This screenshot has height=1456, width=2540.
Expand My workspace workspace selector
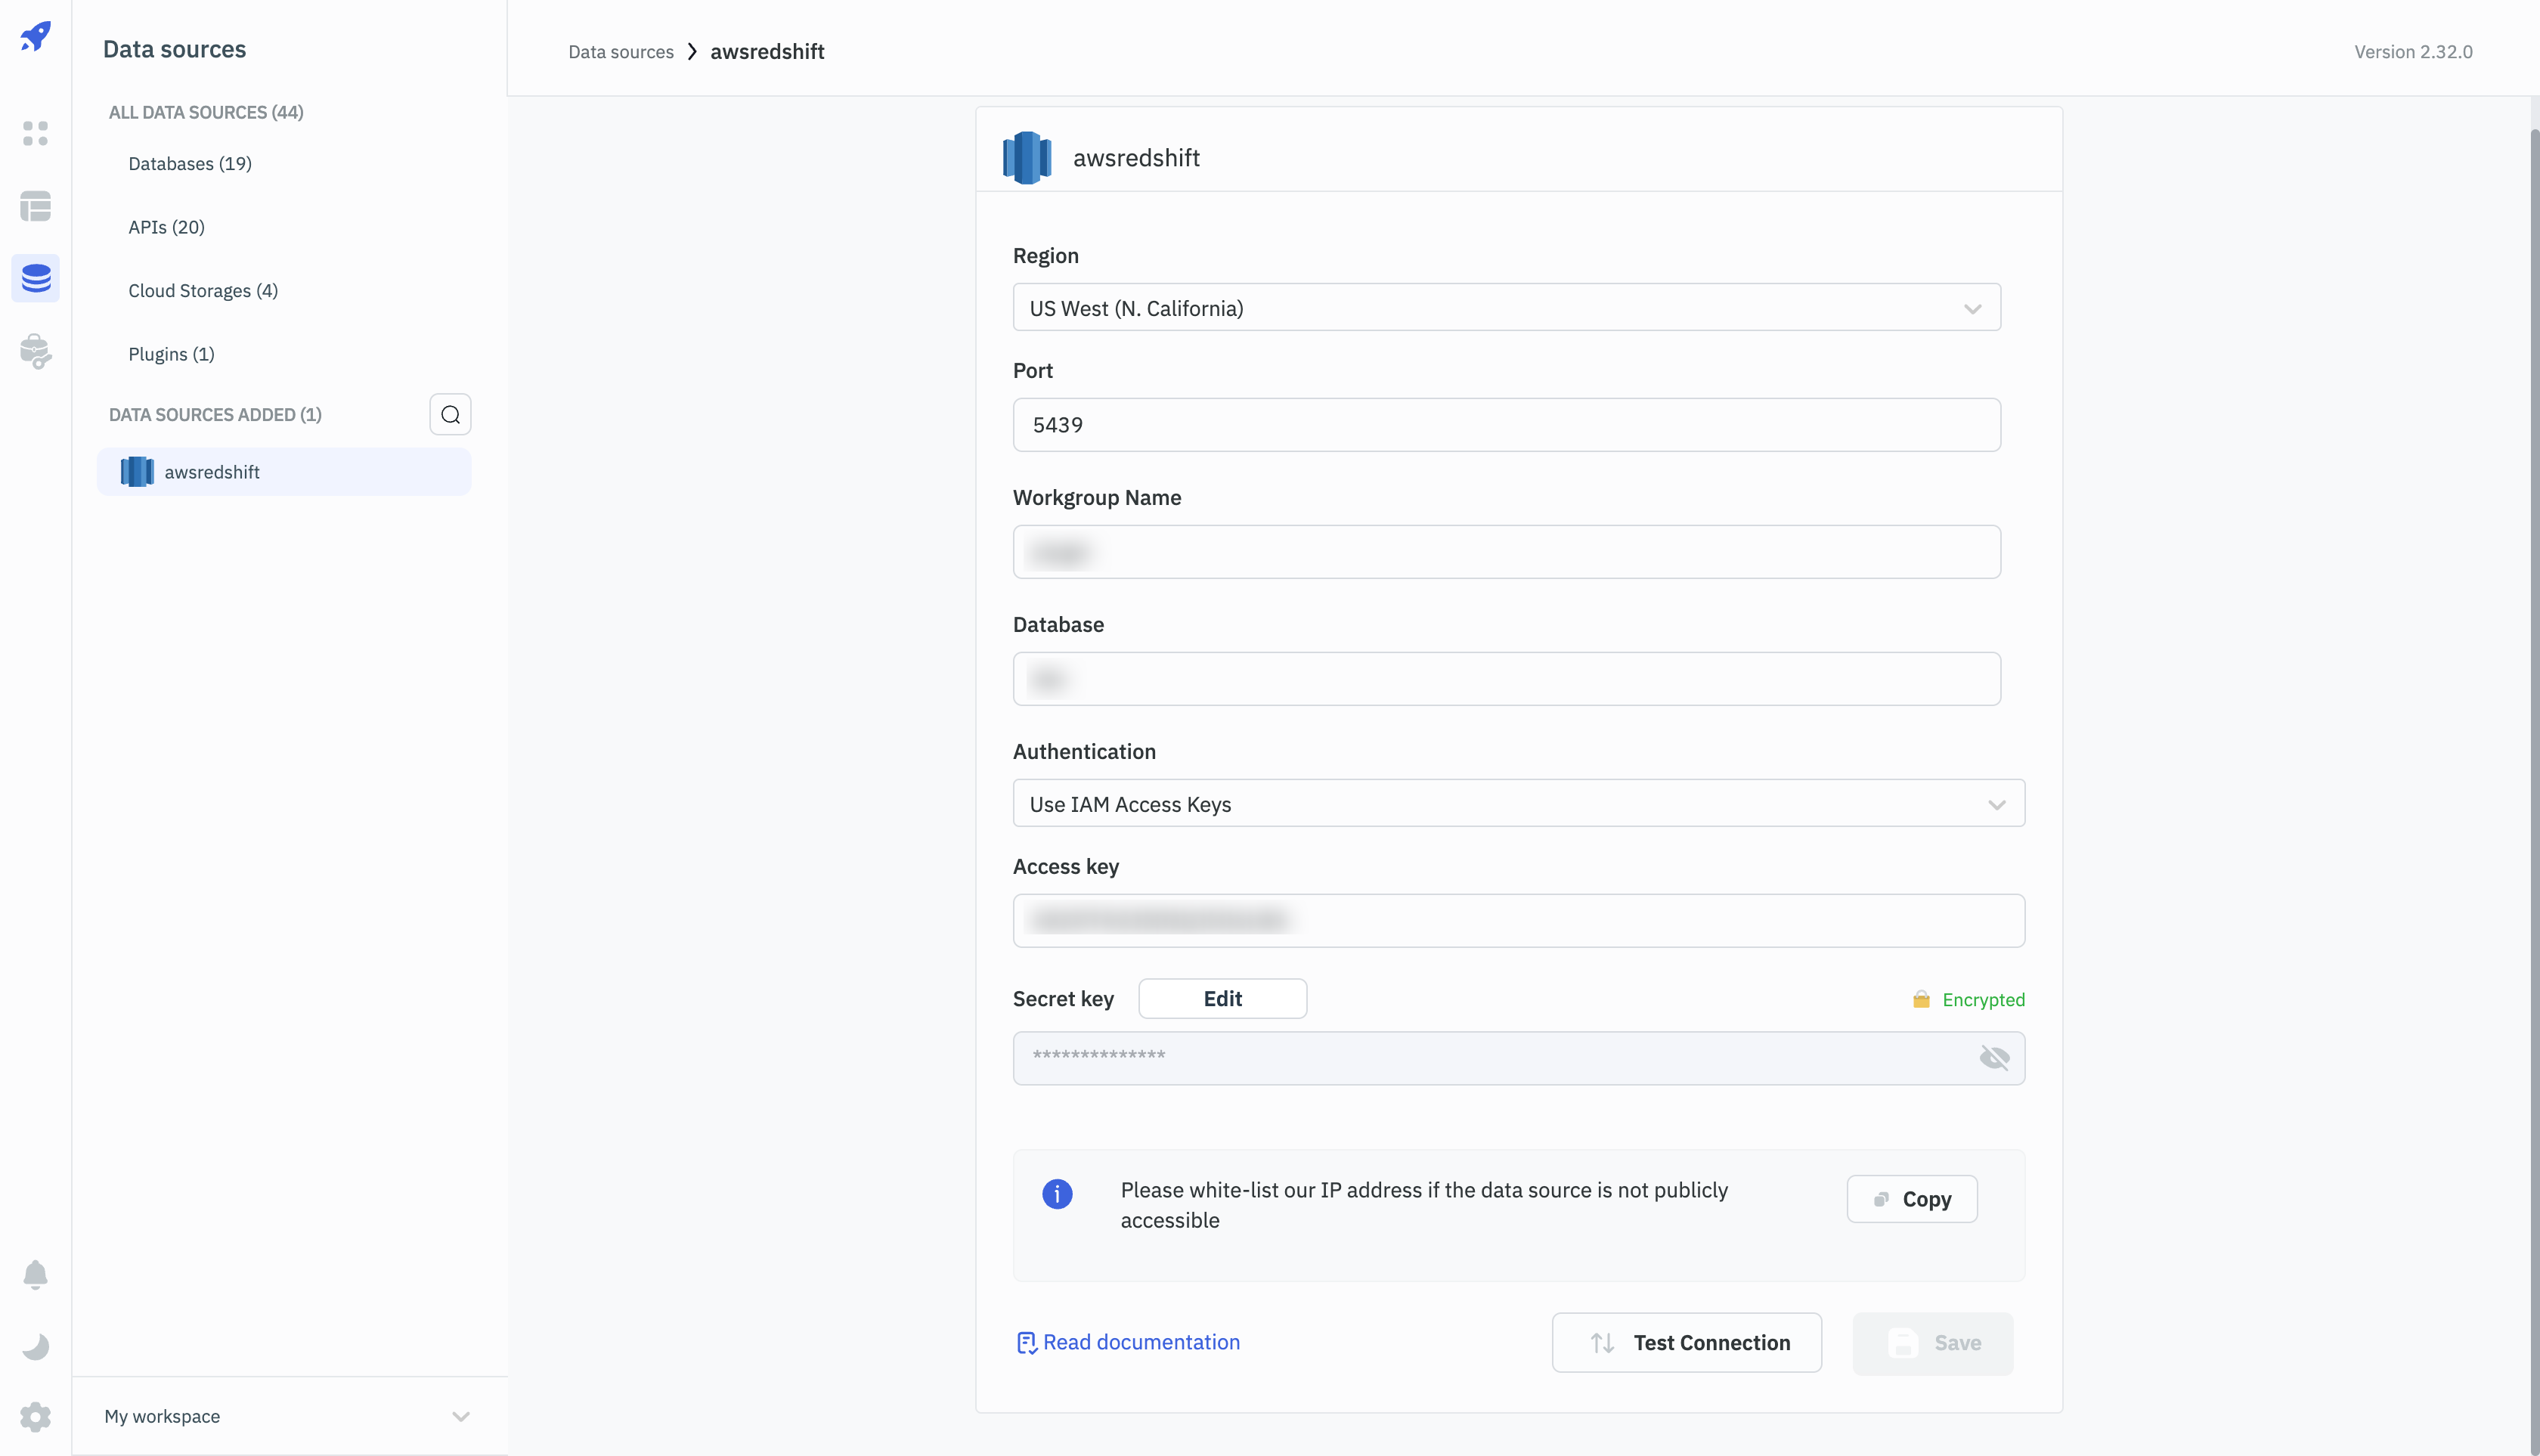(284, 1416)
